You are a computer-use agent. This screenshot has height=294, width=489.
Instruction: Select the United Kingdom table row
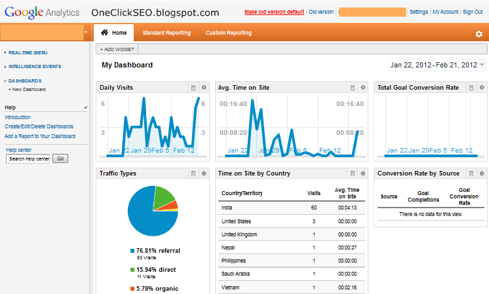[292, 234]
